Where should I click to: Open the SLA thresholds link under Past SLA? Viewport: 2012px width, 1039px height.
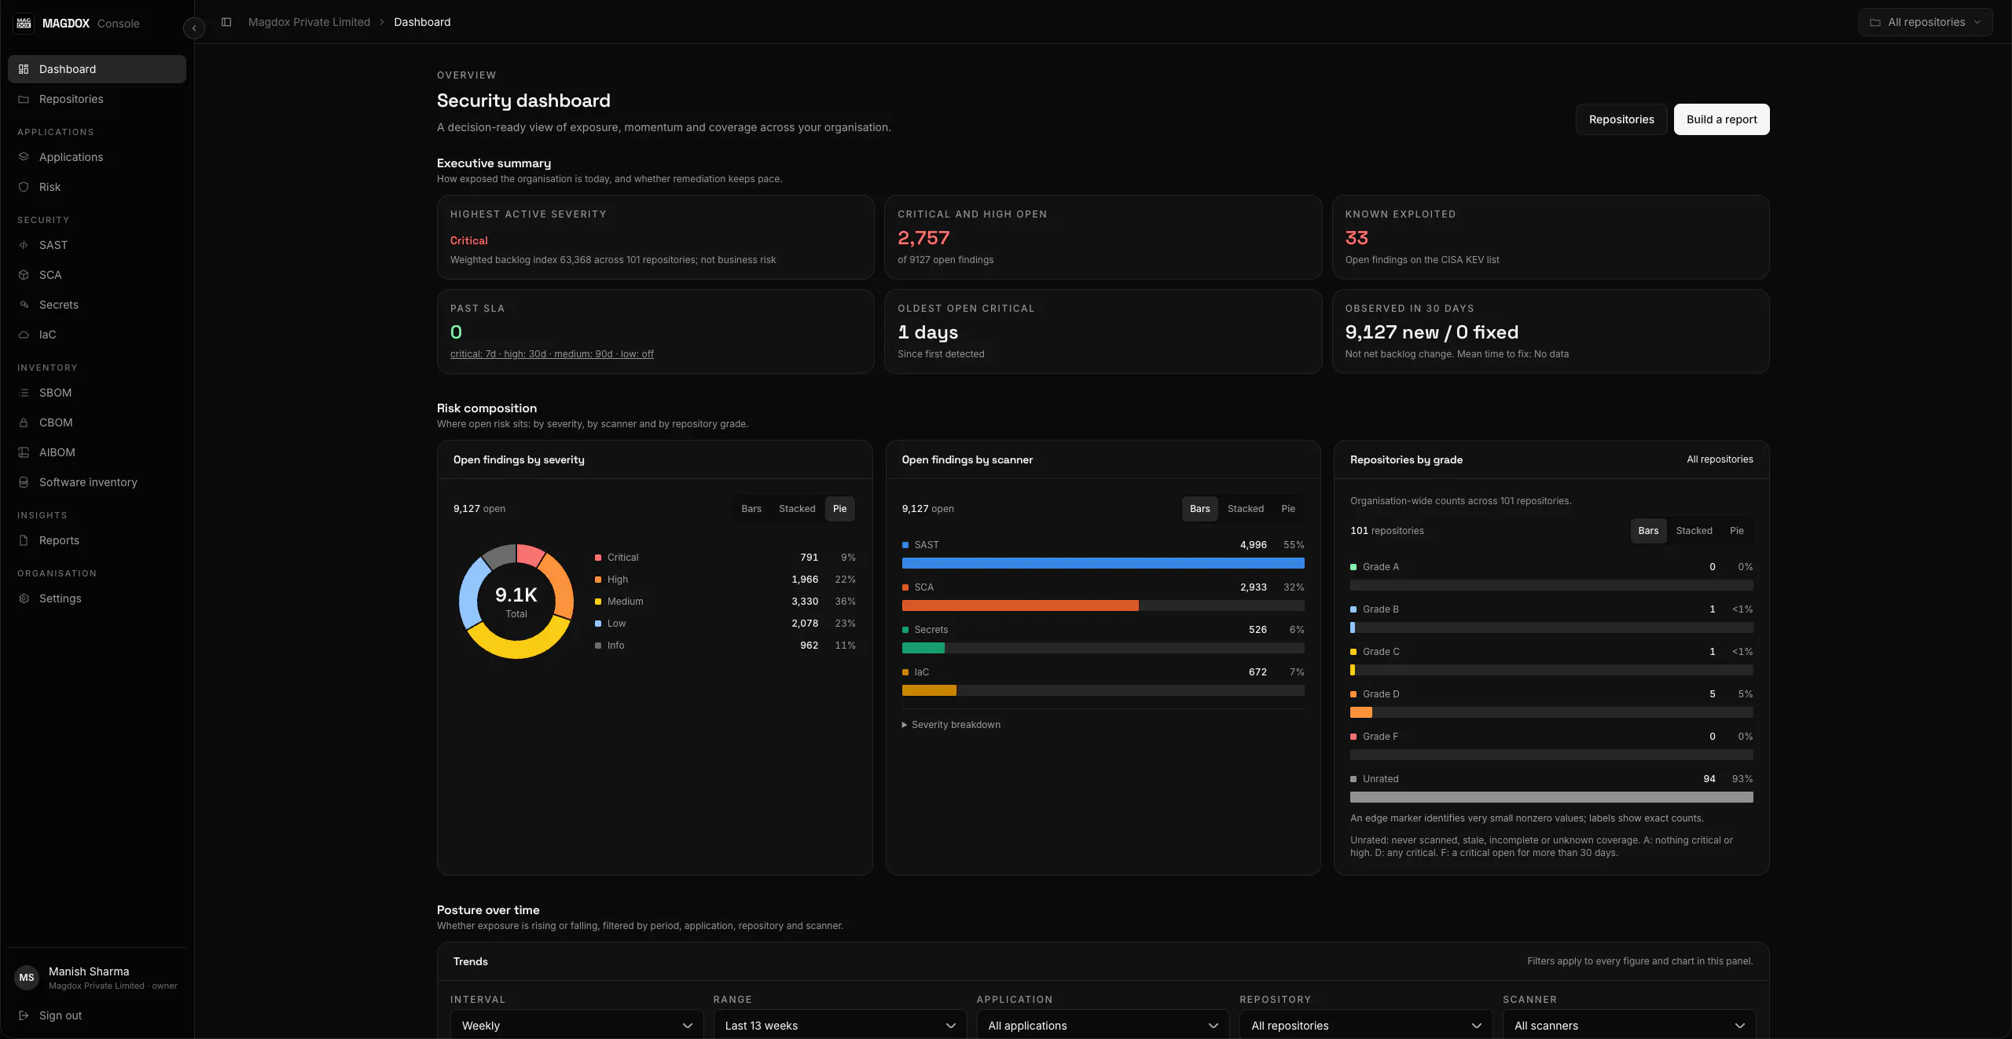[x=552, y=354]
